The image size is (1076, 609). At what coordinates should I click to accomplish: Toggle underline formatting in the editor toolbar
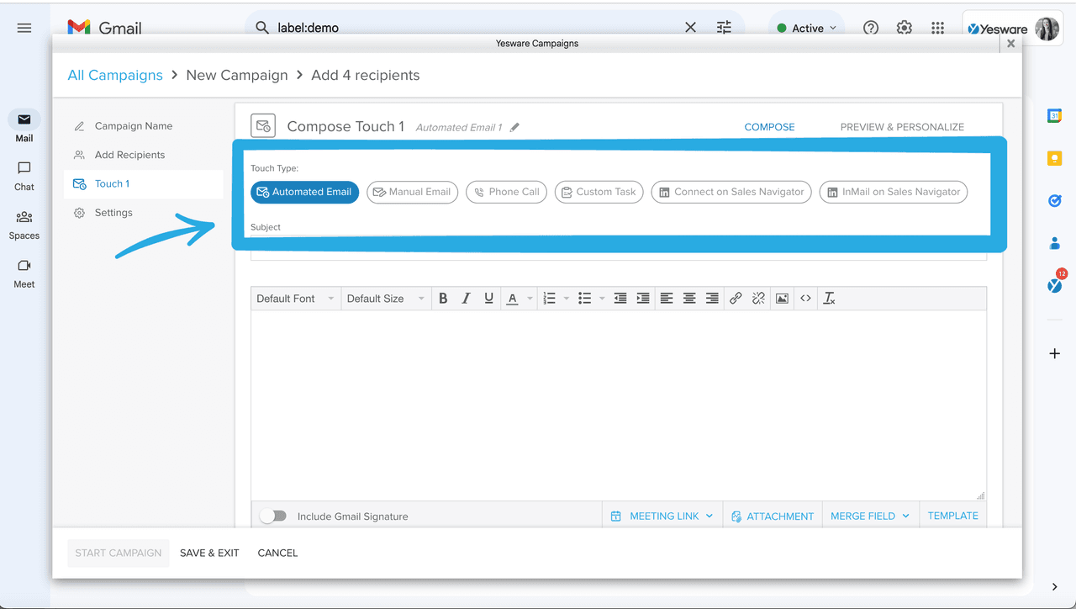[x=488, y=299]
